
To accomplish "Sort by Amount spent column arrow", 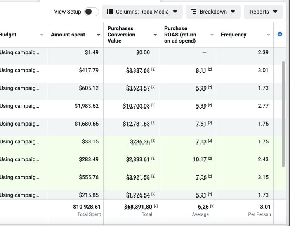I will pyautogui.click(x=99, y=35).
